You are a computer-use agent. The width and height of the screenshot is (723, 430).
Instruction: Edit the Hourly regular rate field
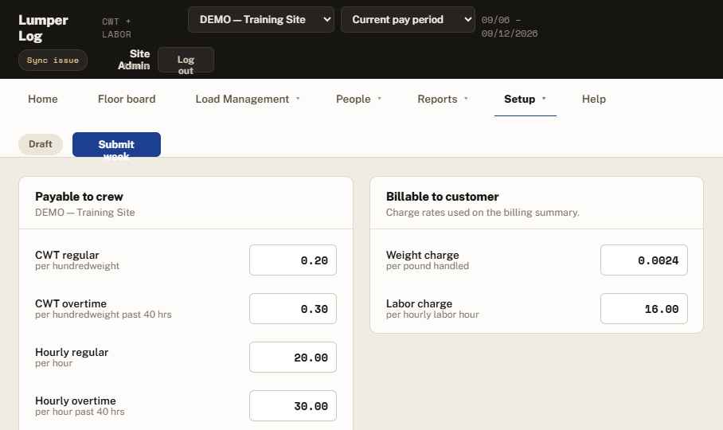click(x=293, y=358)
